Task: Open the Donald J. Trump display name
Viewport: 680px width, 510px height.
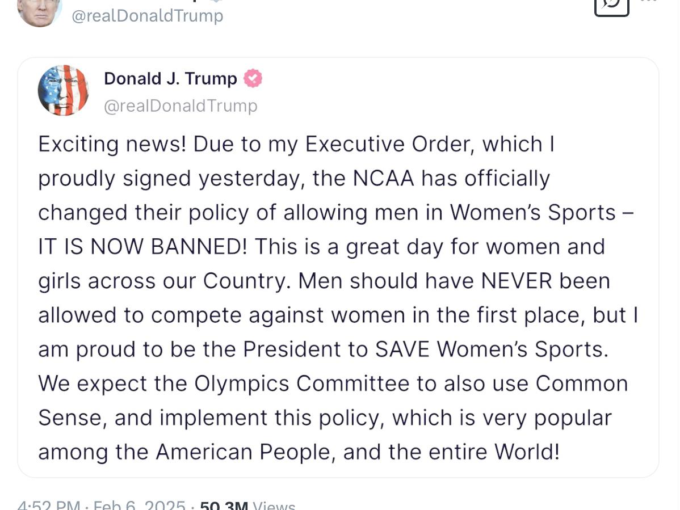Action: [x=170, y=78]
